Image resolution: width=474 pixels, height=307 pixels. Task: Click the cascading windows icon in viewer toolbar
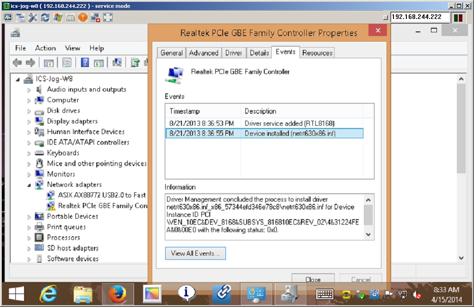point(20,18)
